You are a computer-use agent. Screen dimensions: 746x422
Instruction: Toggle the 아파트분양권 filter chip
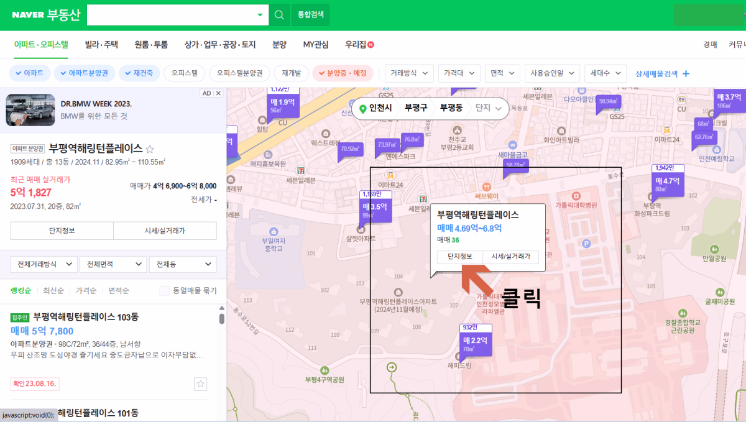(84, 73)
